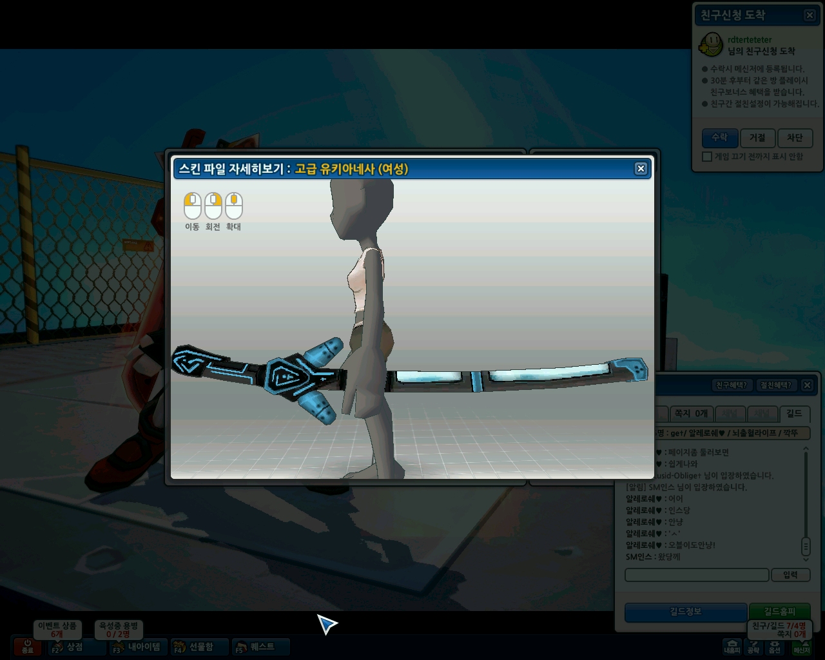The image size is (825, 660).
Task: Click the chat line '알레로쉐♥ : 인스당'
Action: (658, 510)
